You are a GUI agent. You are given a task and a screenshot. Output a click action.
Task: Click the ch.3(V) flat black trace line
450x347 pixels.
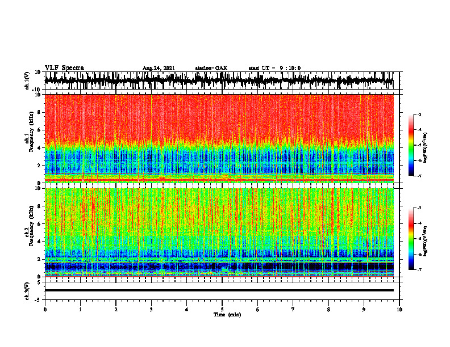[219, 290]
